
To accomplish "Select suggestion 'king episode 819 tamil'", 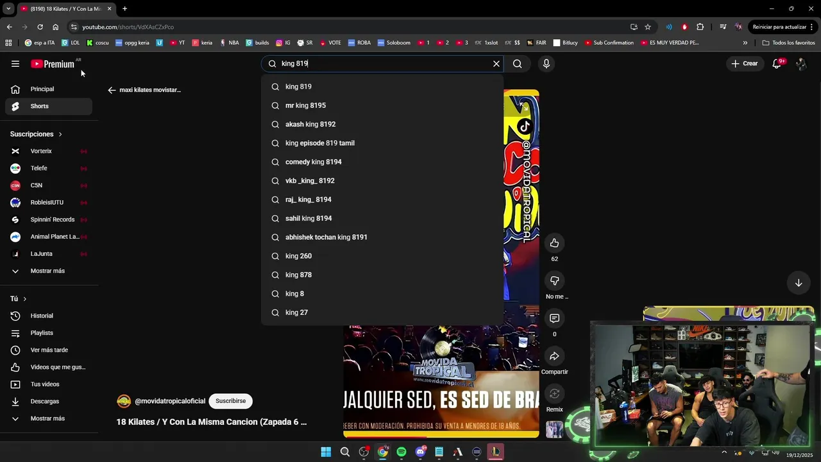I will tap(382, 143).
